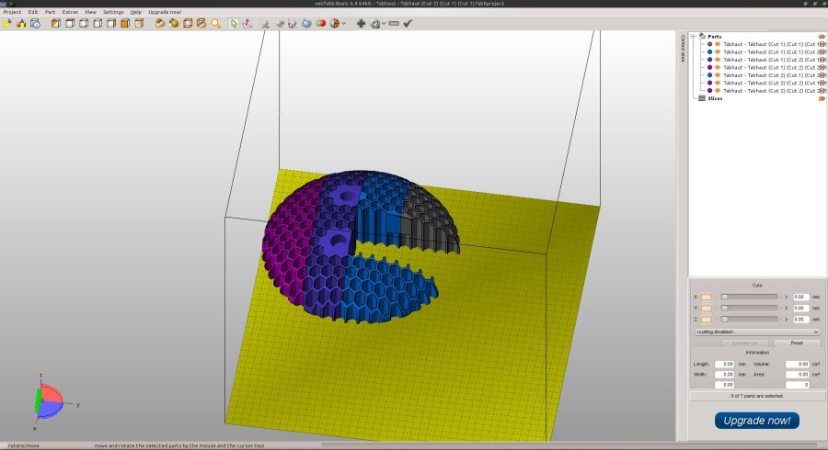The height and width of the screenshot is (450, 828).
Task: Collapse the Parts tree node
Action: tap(695, 37)
